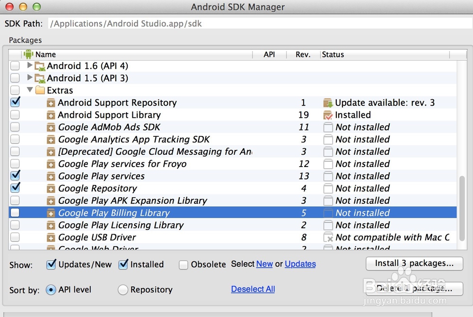The width and height of the screenshot is (473, 317).
Task: Collapse the Extras tree node
Action: pyautogui.click(x=29, y=89)
